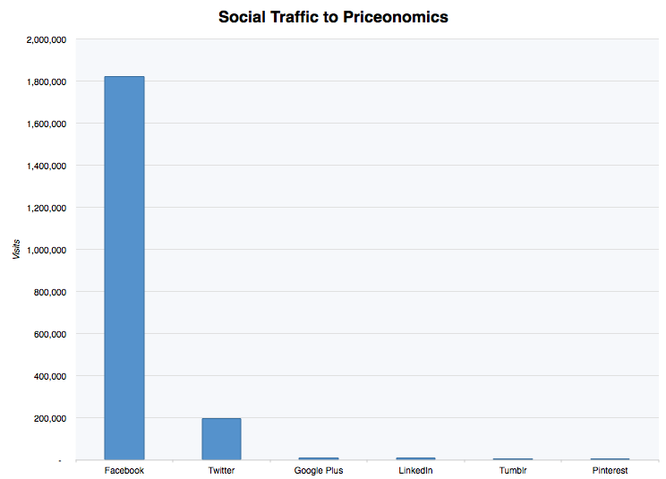This screenshot has height=479, width=666.
Task: Select the 'LinkedIn' x-axis label
Action: click(x=415, y=470)
